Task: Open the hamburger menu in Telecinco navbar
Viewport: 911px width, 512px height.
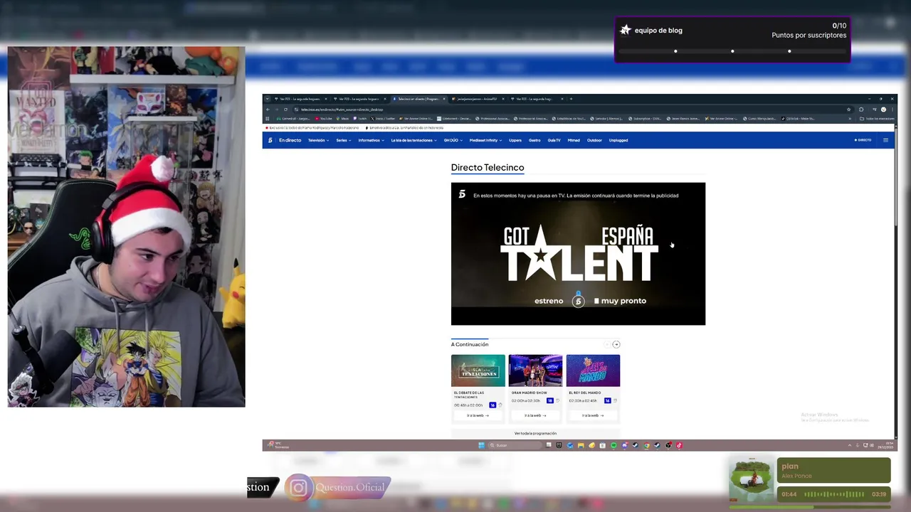Action: pos(885,140)
